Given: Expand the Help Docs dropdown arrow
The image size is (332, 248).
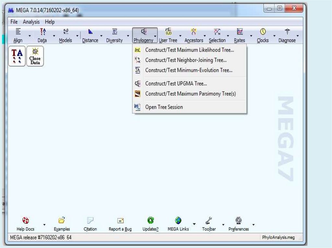Looking at the screenshot, I should tap(44, 224).
